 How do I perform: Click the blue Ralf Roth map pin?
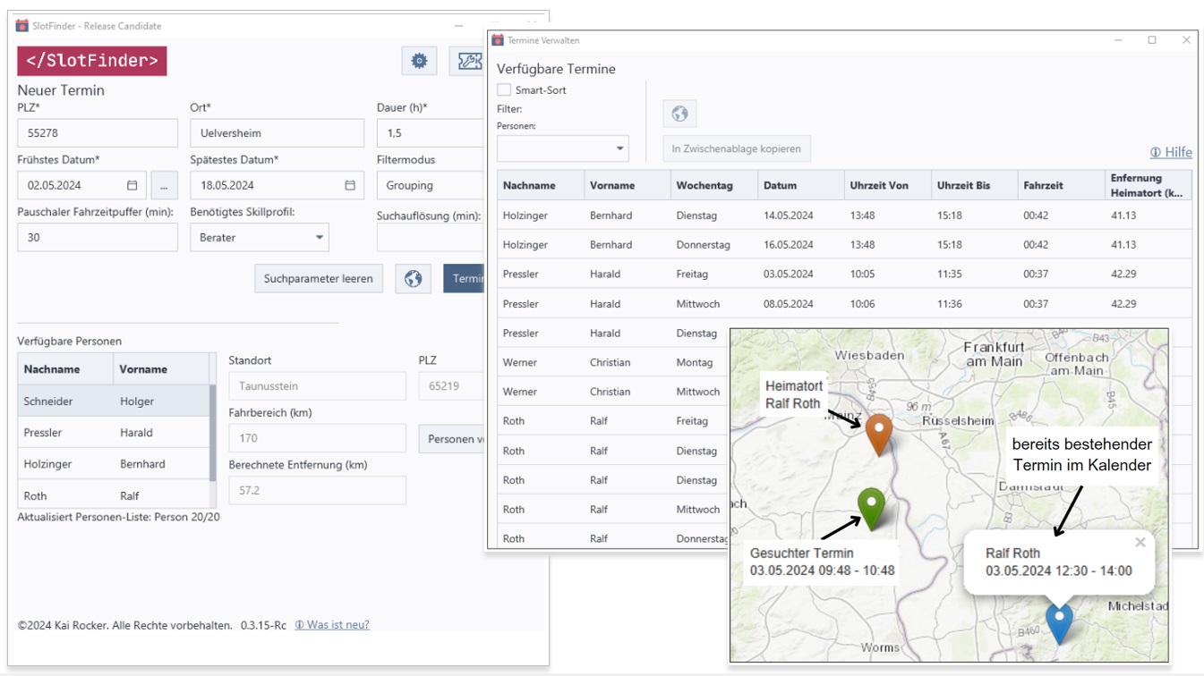(x=1060, y=623)
